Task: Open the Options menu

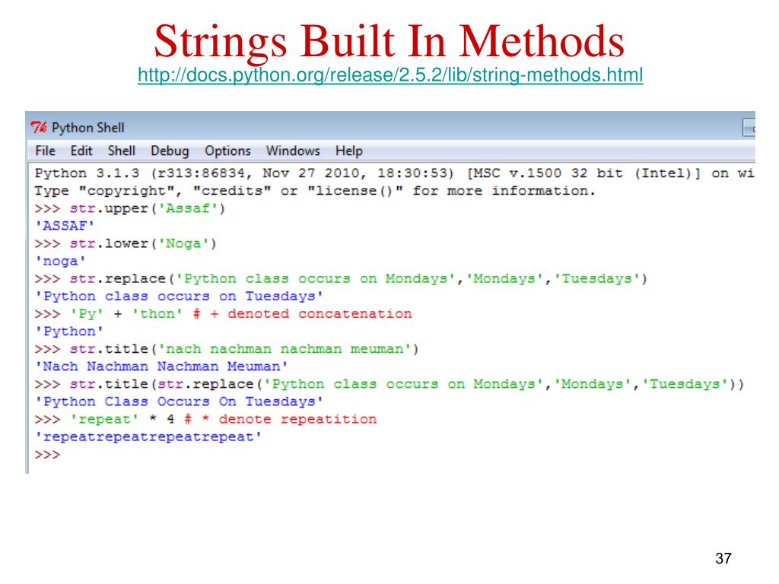Action: click(227, 151)
